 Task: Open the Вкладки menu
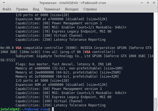[72, 9]
